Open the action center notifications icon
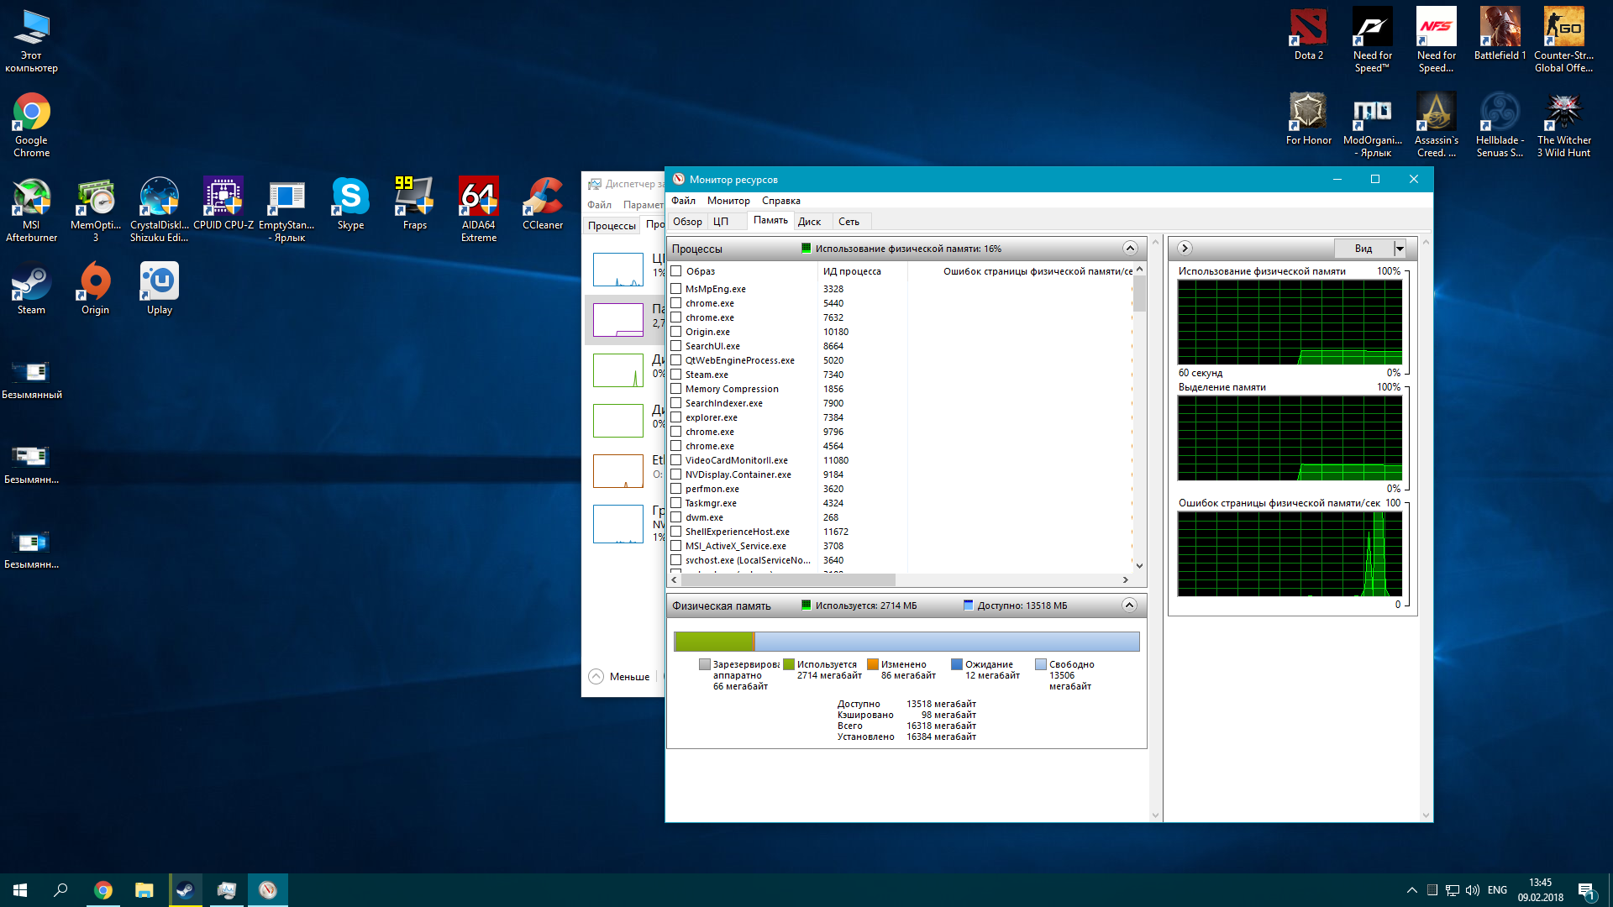 click(1586, 890)
